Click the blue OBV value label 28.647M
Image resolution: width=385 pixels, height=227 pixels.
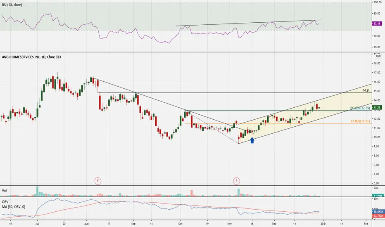tap(378, 211)
